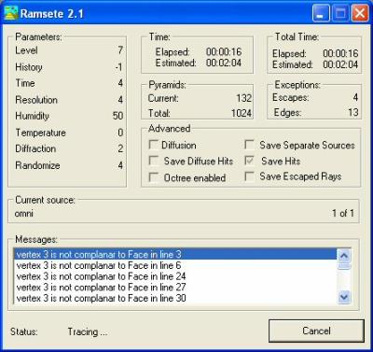Toggle the Save Hits checkbox
This screenshot has height=352, width=373.
[249, 161]
